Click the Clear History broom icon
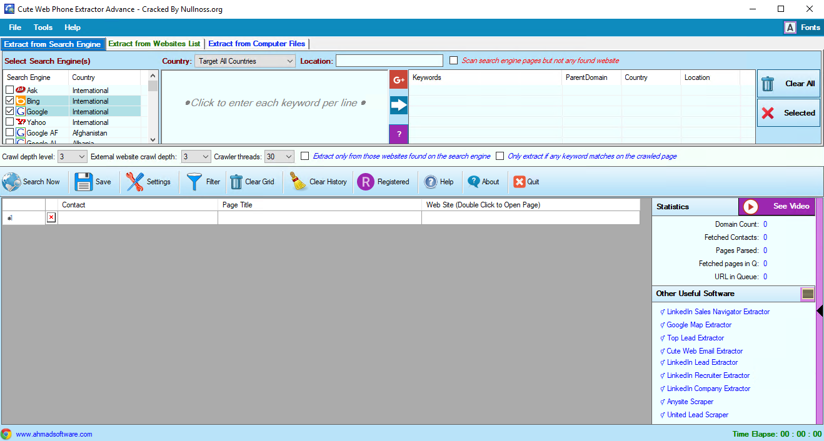The image size is (824, 441). click(298, 182)
